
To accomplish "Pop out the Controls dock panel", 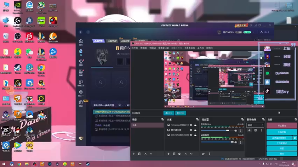I will [x=296, y=119].
